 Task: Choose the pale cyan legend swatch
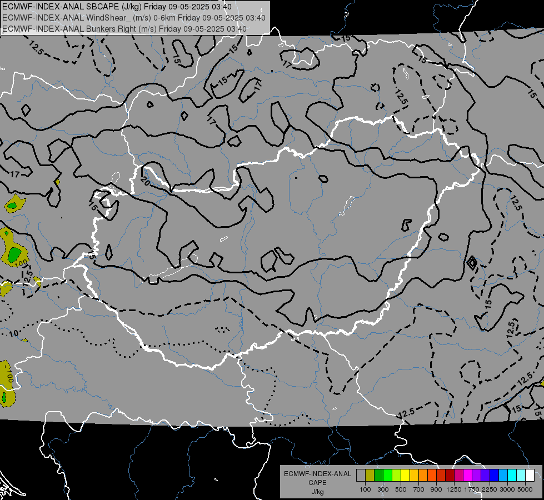pos(521,475)
